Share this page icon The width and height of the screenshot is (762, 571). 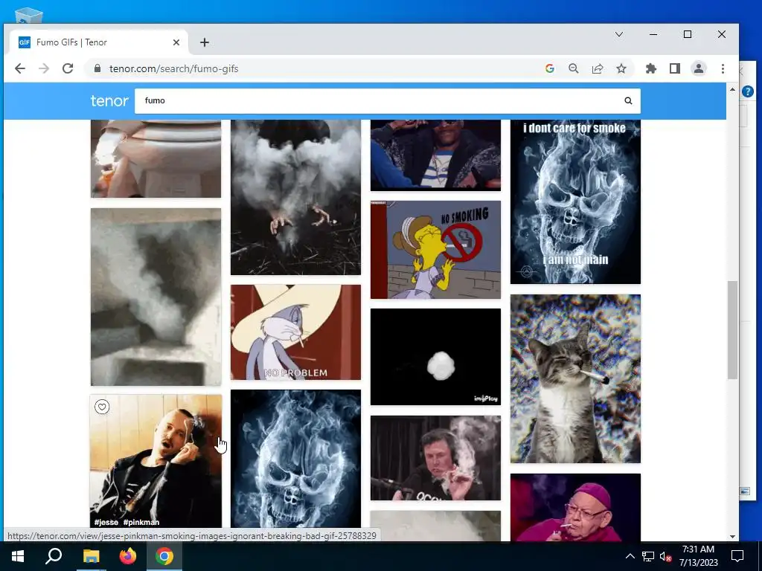tap(598, 68)
